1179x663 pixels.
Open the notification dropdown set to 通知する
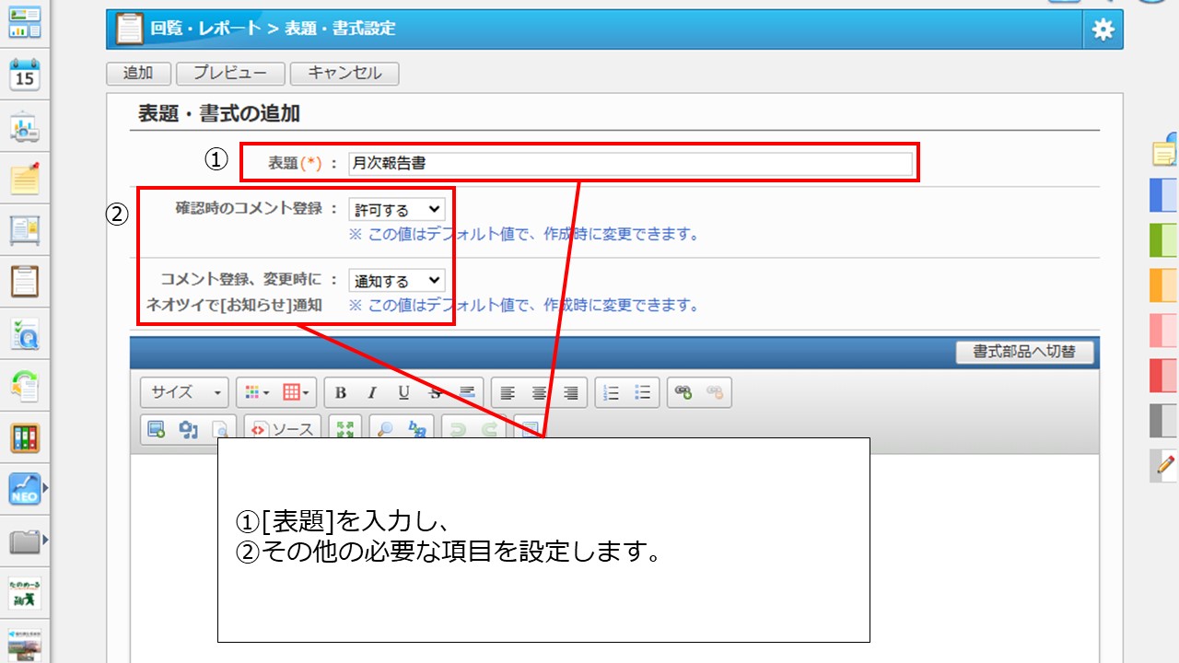pyautogui.click(x=396, y=281)
